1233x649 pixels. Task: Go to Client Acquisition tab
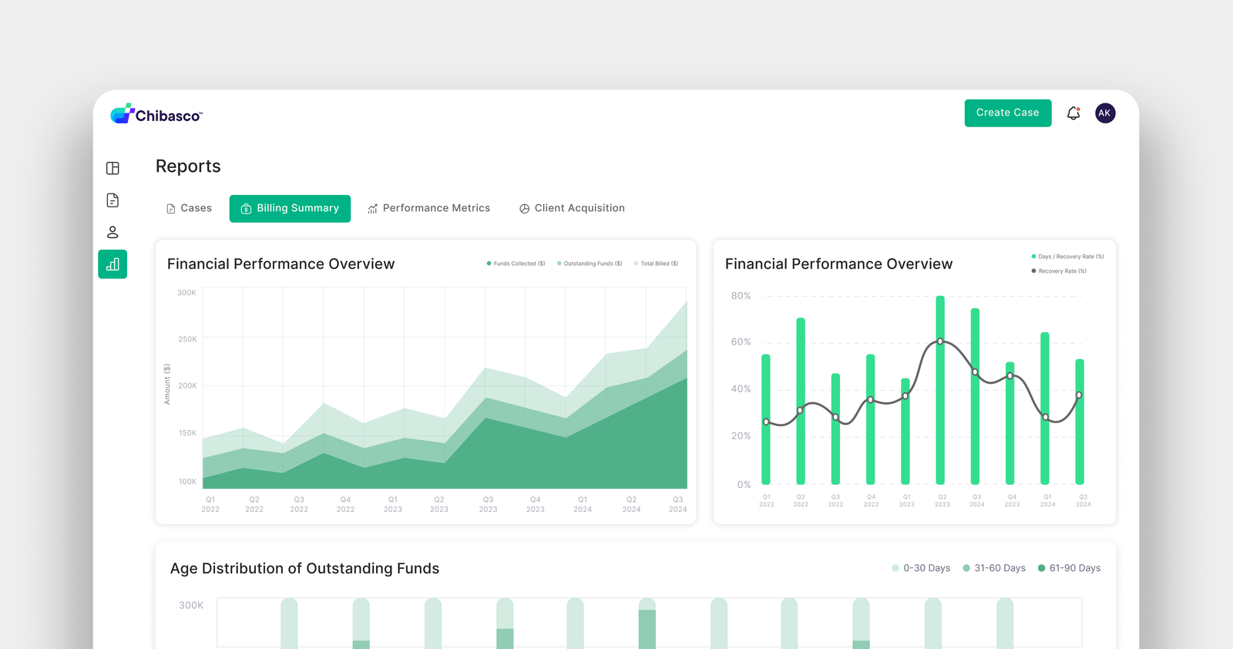pos(572,209)
